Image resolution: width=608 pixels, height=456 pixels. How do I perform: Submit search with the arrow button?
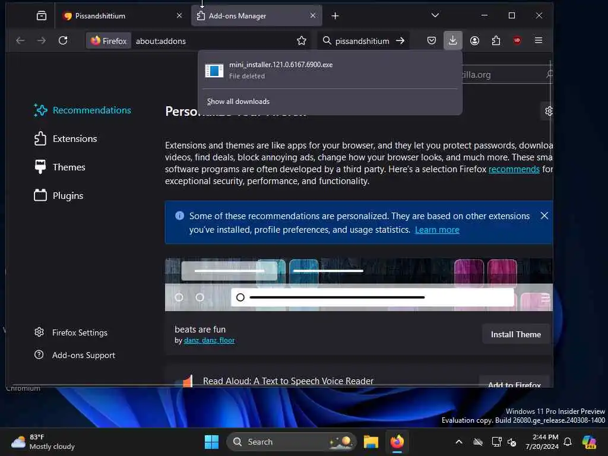[x=400, y=41]
